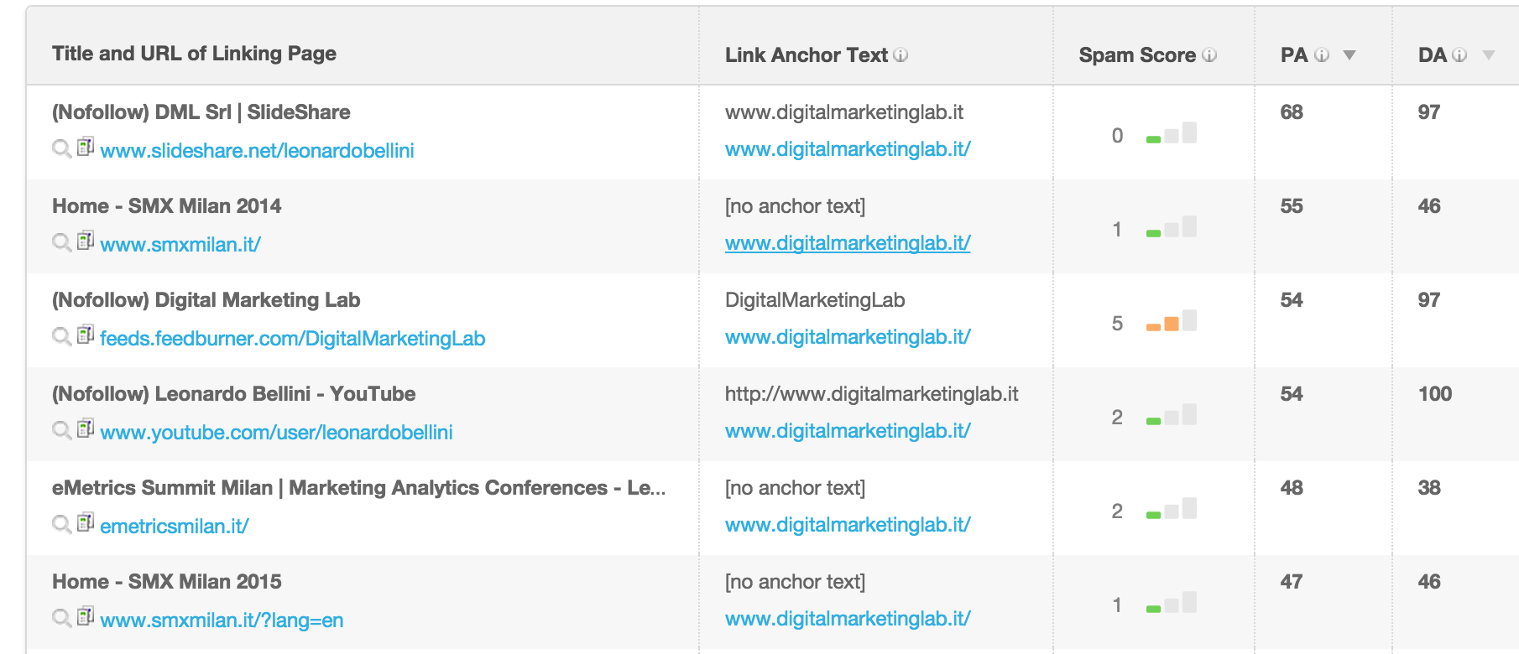Screen dimensions: 1519x654
Task: Open info icon next to Link Anchor Text
Action: (900, 55)
